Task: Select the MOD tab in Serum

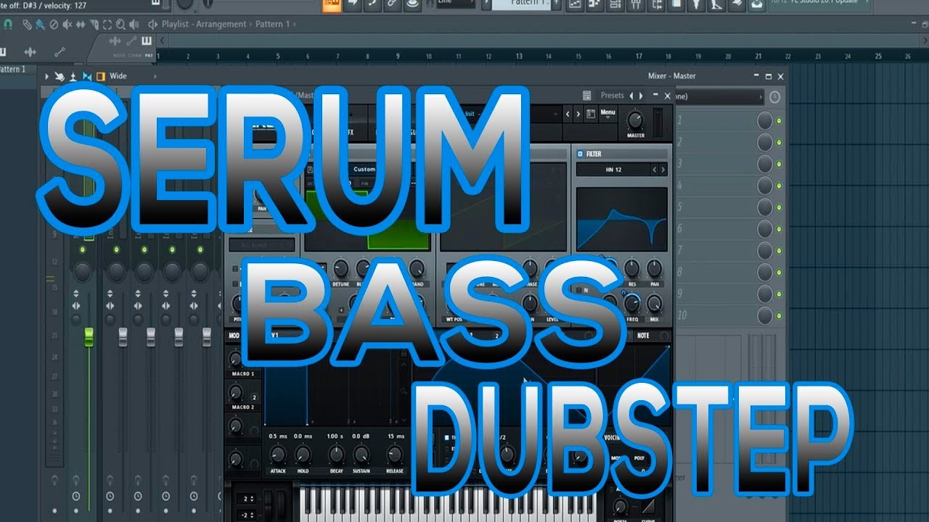Action: coord(234,336)
